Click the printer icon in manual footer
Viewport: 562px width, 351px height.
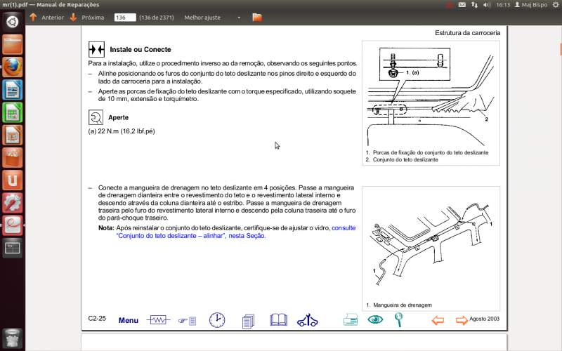350,319
